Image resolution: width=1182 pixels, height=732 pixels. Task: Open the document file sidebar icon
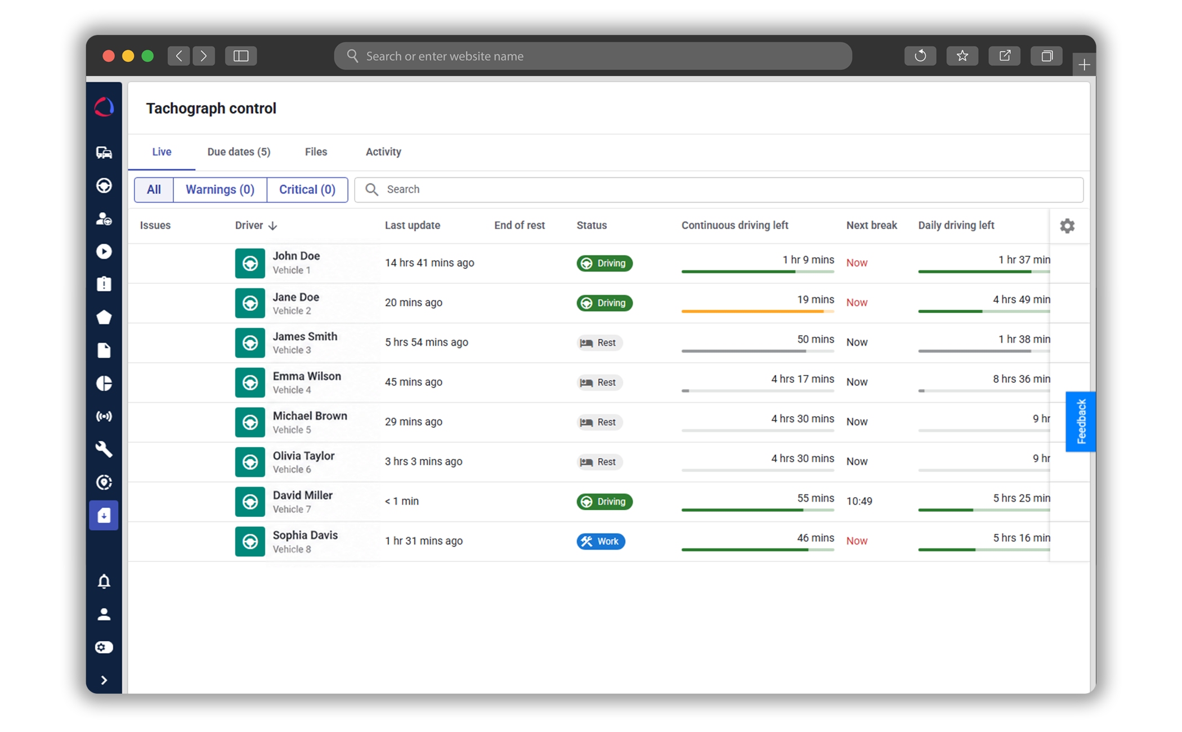point(104,350)
